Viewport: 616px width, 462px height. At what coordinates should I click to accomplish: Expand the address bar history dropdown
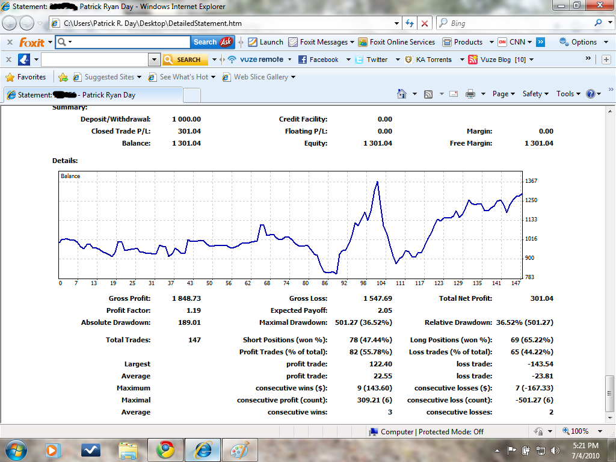pos(396,23)
